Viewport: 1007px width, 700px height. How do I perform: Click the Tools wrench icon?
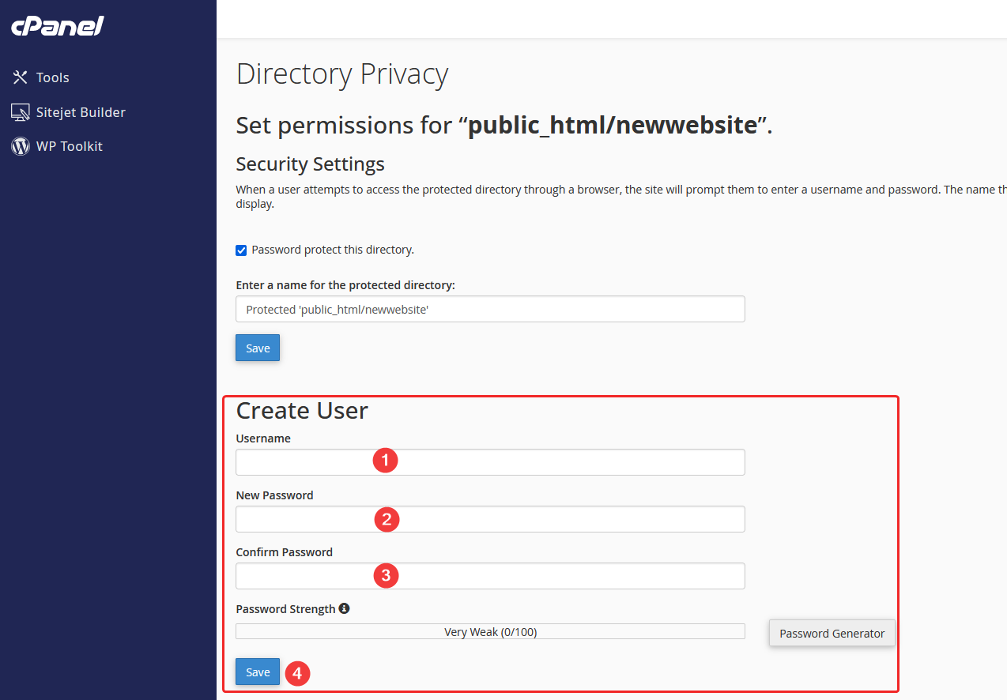tap(21, 77)
